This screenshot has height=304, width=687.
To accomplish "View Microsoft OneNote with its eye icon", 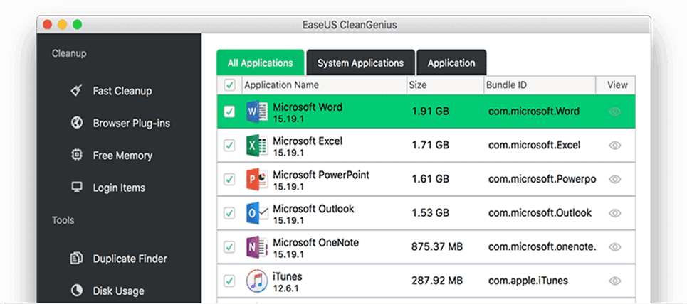I will pos(615,247).
